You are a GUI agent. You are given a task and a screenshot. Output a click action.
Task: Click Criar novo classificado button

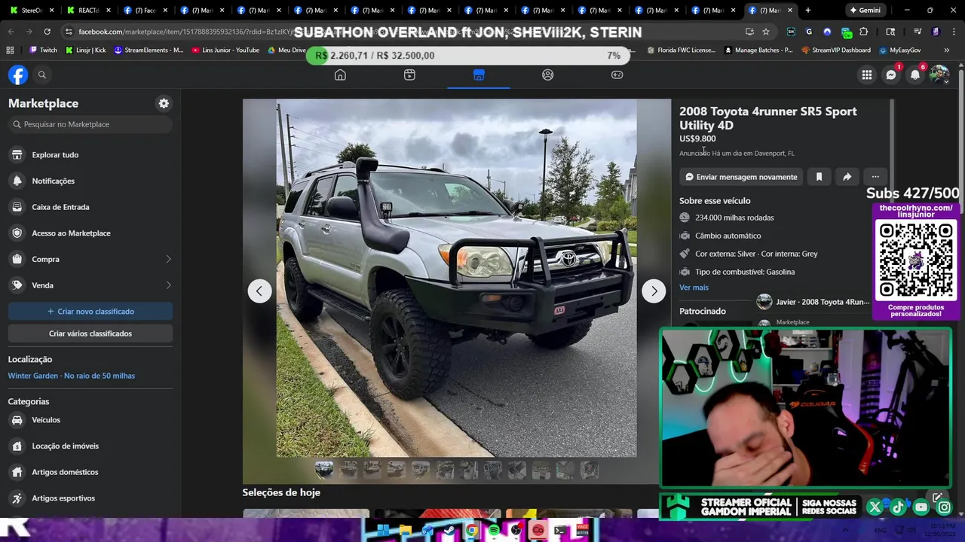(90, 311)
